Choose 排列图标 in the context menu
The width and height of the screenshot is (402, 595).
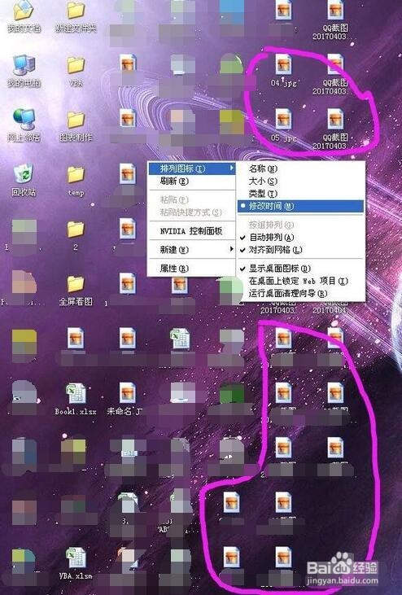tap(192, 168)
